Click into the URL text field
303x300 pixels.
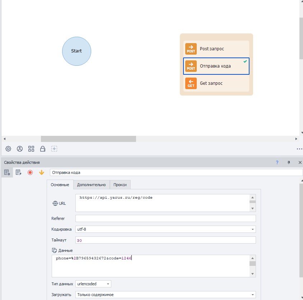[x=163, y=203]
